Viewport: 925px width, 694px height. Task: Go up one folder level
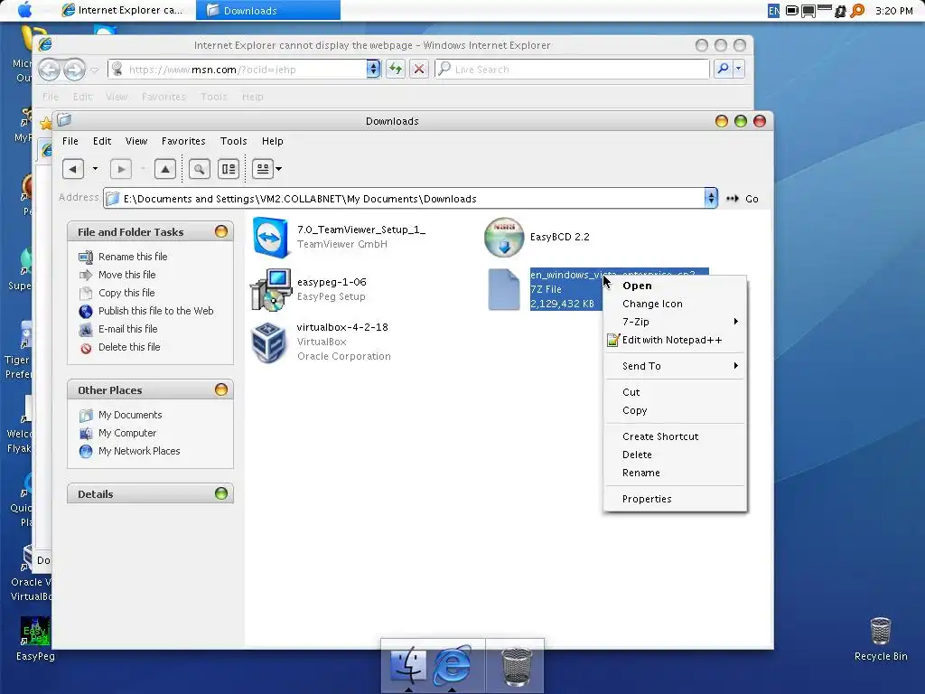click(x=165, y=169)
